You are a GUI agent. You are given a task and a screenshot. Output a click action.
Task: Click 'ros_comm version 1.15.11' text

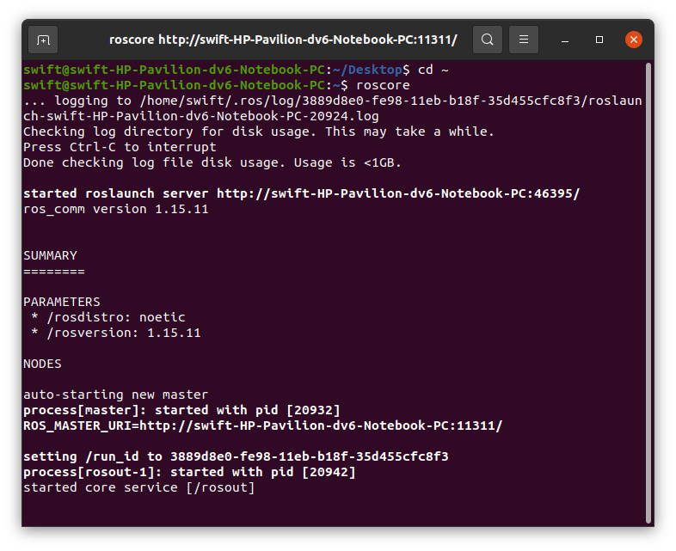pyautogui.click(x=116, y=210)
